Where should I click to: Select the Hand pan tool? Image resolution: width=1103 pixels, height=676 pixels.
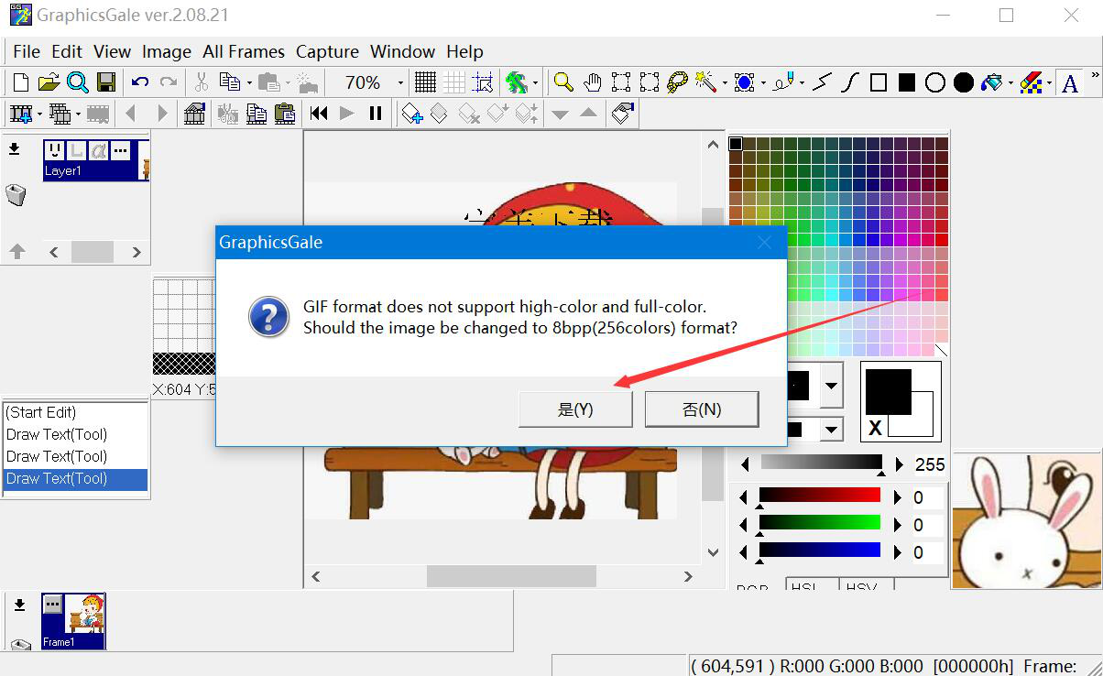[593, 83]
